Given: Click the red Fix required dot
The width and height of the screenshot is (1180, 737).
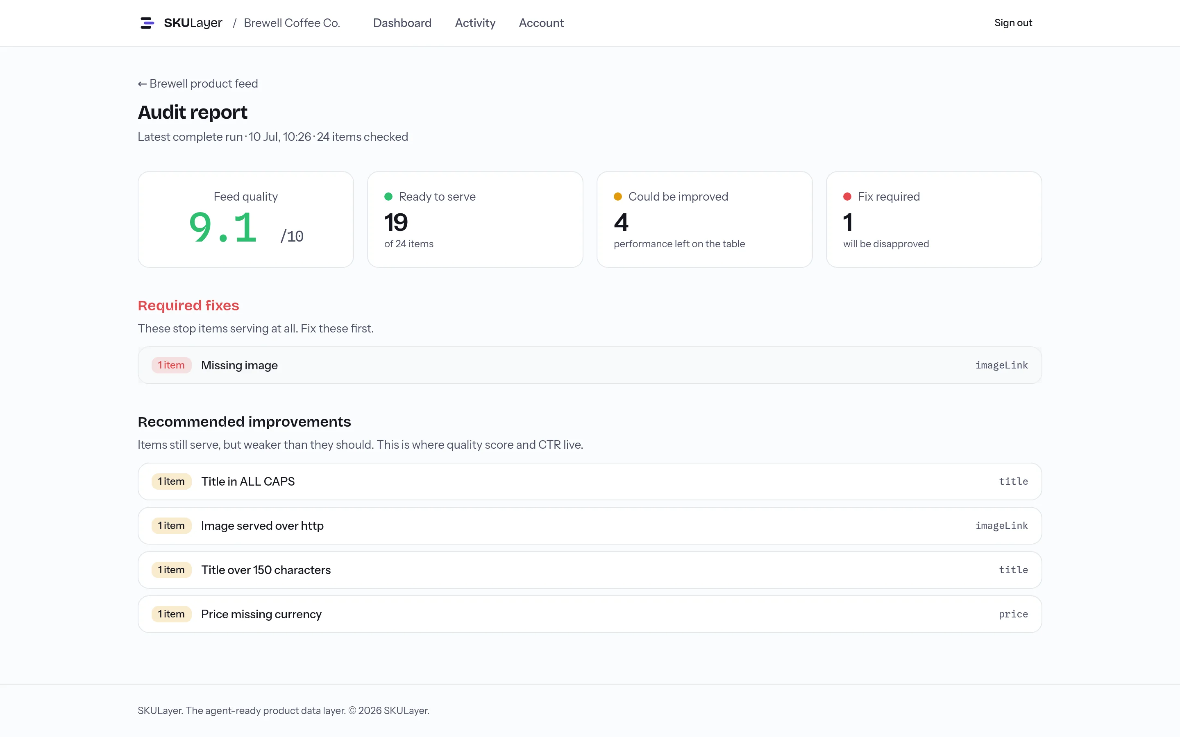Looking at the screenshot, I should 847,197.
